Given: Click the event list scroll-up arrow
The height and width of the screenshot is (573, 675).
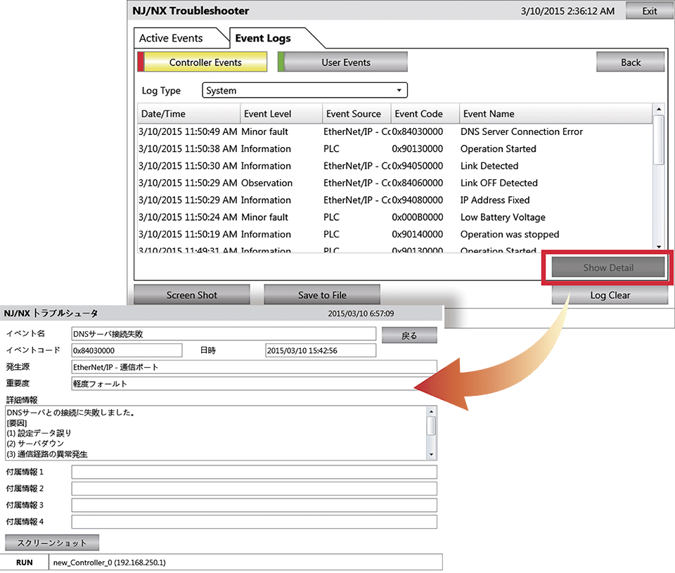Looking at the screenshot, I should pyautogui.click(x=659, y=109).
